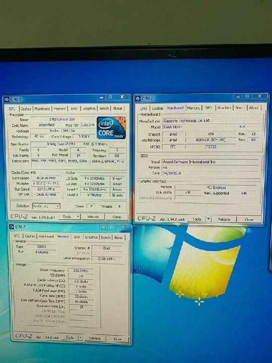Click Validate button in Memory window
The image size is (272, 363).
[95, 338]
